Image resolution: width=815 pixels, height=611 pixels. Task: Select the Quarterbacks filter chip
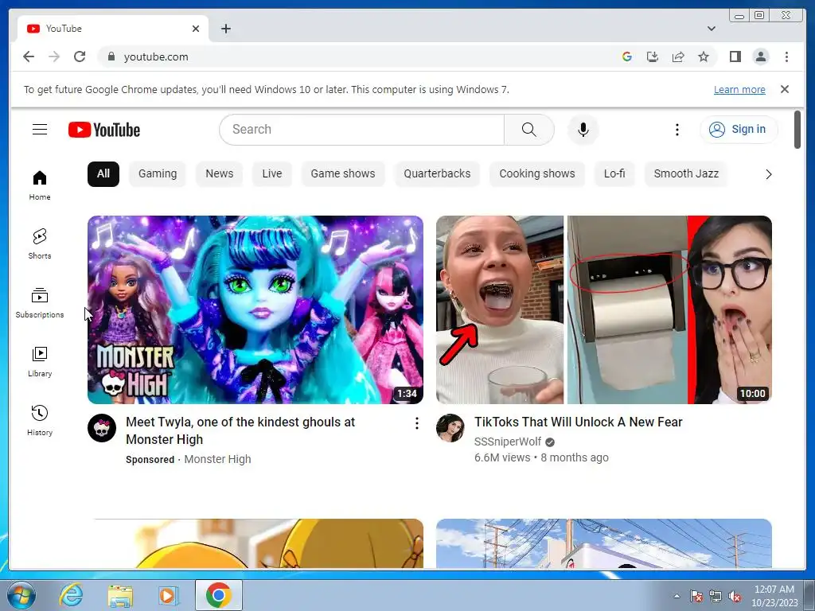click(x=437, y=173)
